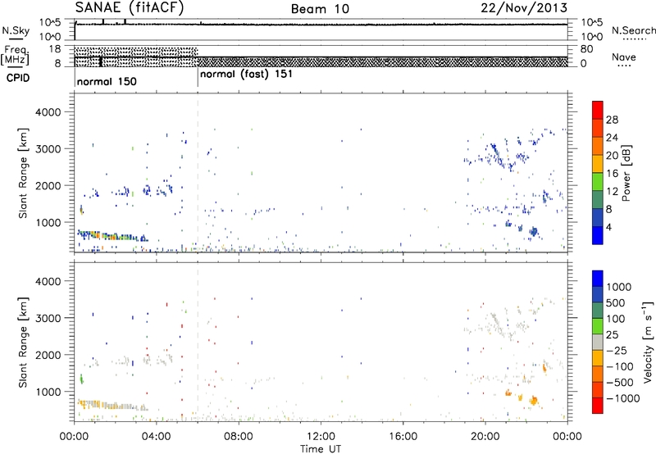Screen dimensions: 656x454
Task: Click the Power [dB] colorbar label
Action: pyautogui.click(x=626, y=174)
